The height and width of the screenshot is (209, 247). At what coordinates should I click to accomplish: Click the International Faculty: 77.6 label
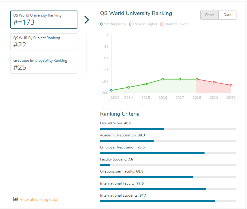tap(122, 183)
